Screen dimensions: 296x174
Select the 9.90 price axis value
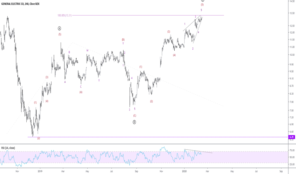[292, 65]
